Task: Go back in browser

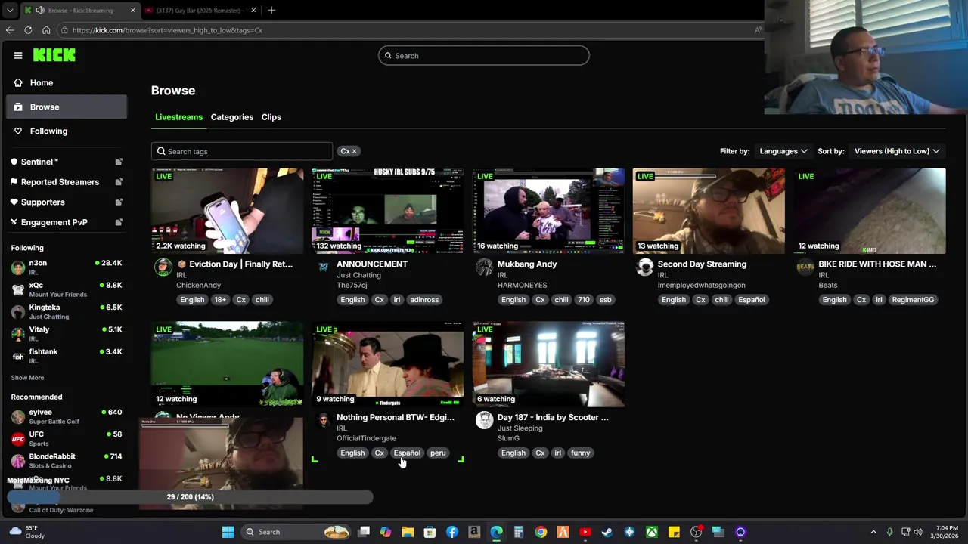Action: [x=10, y=30]
